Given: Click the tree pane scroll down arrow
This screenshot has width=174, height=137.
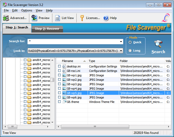Looking at the screenshot, I should click(x=53, y=122).
